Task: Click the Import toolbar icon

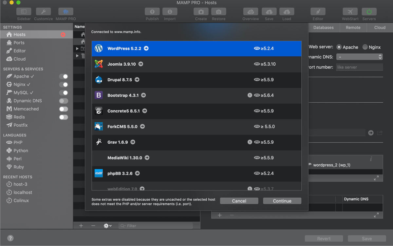Action: [170, 11]
